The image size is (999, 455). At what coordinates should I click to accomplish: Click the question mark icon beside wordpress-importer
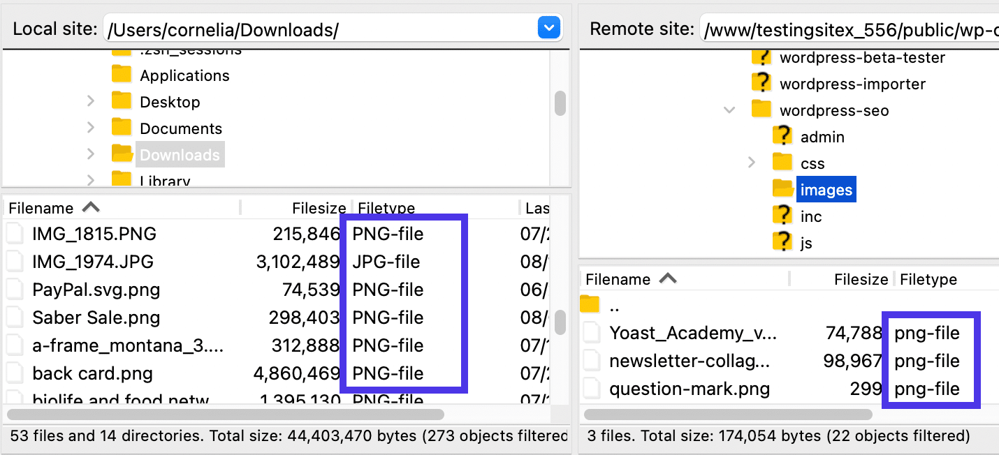pos(761,83)
